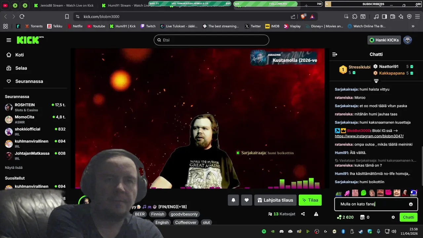
Task: Click Hanki KICKs button
Action: pyautogui.click(x=384, y=40)
